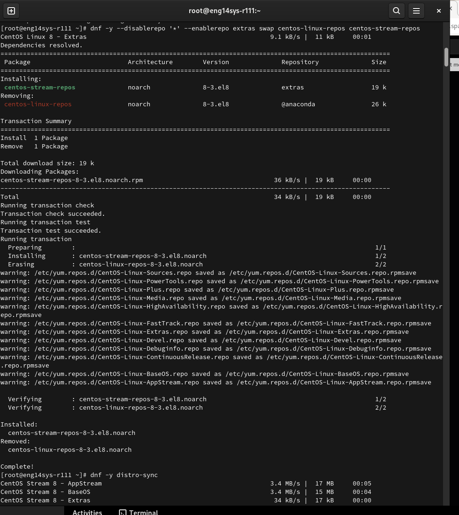The width and height of the screenshot is (459, 515).
Task: Click the 'Transaction test succeeded.' line
Action: 51,231
